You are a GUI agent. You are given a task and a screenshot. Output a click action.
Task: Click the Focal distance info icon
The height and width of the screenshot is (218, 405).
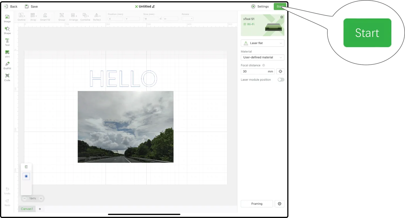(264, 65)
